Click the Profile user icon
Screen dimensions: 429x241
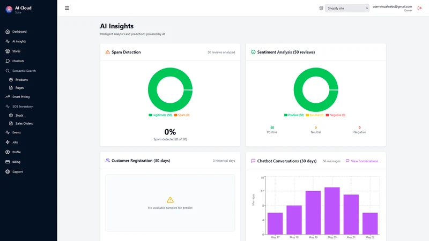(8, 152)
